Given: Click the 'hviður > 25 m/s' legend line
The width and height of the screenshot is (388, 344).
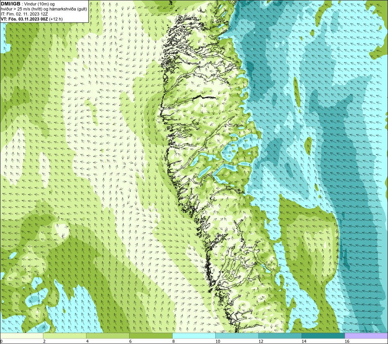Looking at the screenshot, I should click(x=44, y=9).
